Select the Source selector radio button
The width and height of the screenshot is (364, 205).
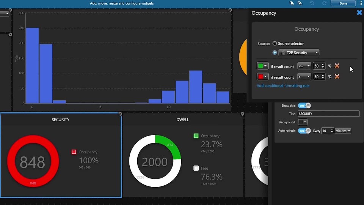(275, 44)
